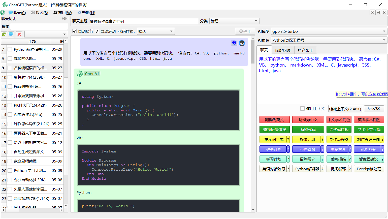Click the help question mark next to 智囊团建议
388x219 pixels.
click(382, 159)
